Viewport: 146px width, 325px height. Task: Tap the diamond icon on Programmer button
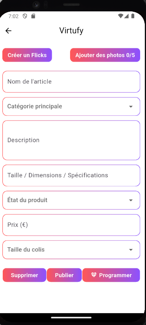point(94,275)
